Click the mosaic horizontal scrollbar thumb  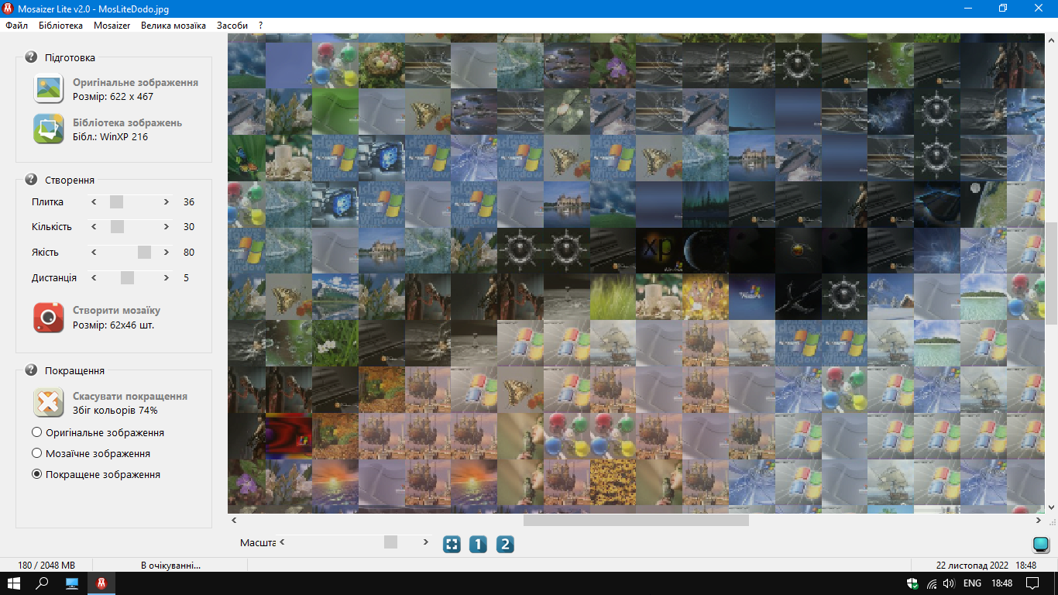pos(636,521)
